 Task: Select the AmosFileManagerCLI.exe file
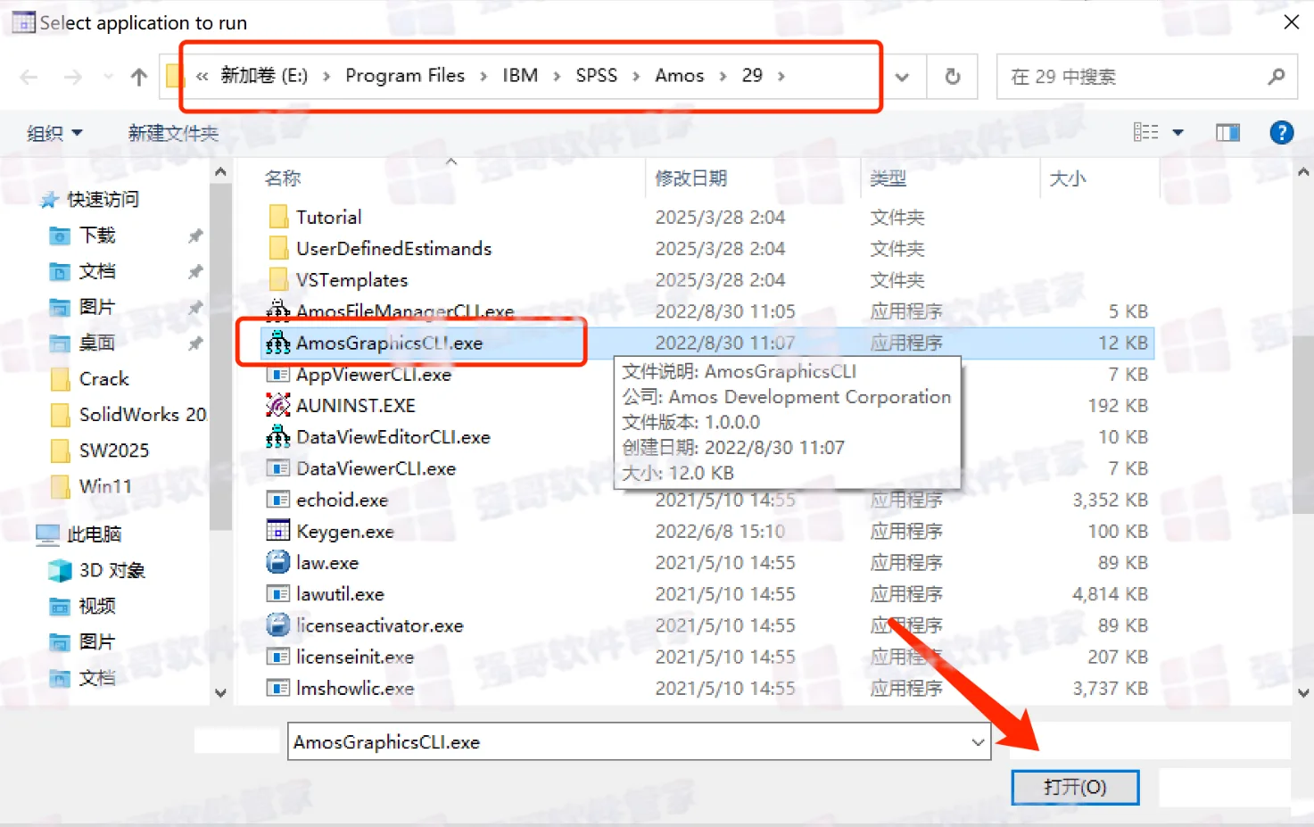[391, 311]
